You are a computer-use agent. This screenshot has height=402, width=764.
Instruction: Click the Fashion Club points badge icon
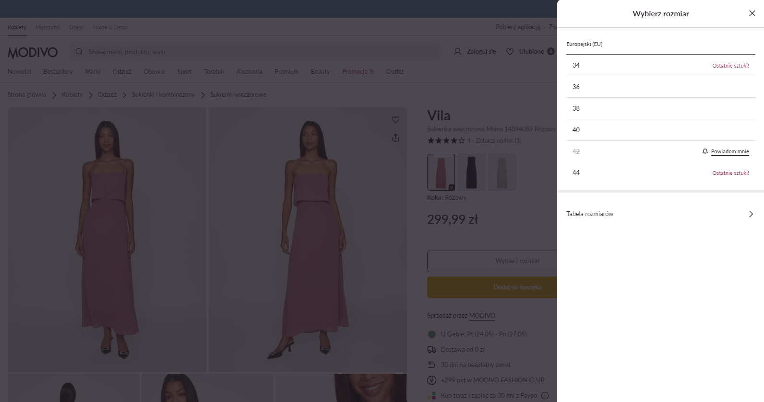click(431, 380)
